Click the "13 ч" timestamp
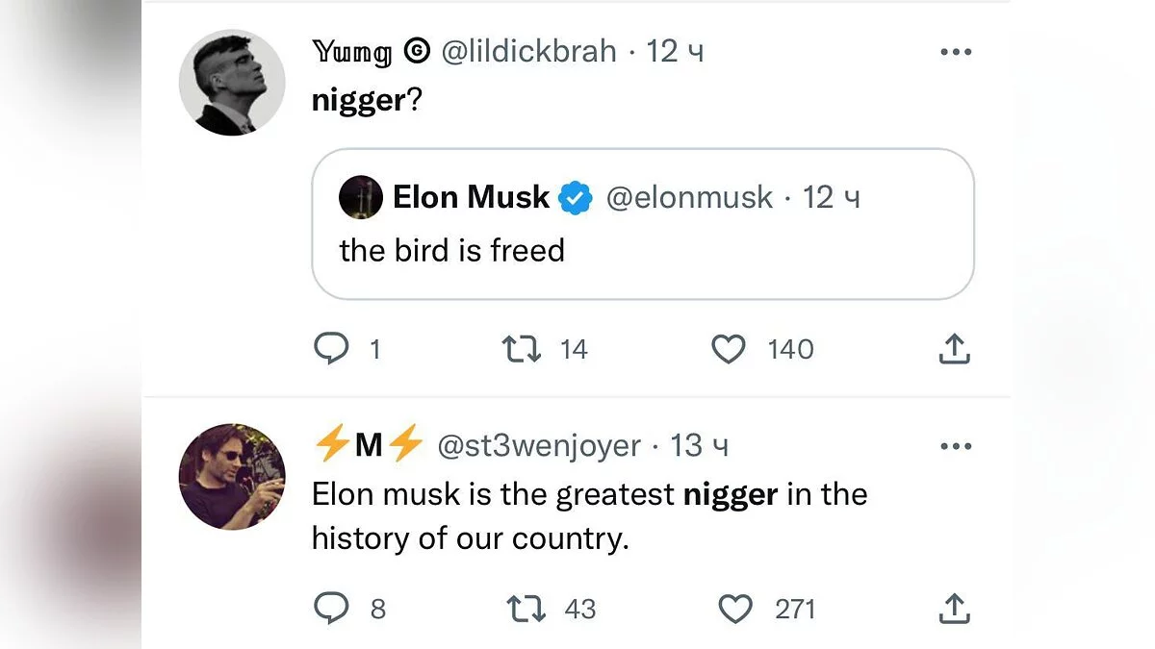Viewport: 1155px width, 649px height. (x=700, y=446)
